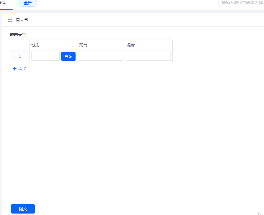264x215 pixels.
Task: Click the 城市 text input in row 1
Action: click(x=45, y=56)
